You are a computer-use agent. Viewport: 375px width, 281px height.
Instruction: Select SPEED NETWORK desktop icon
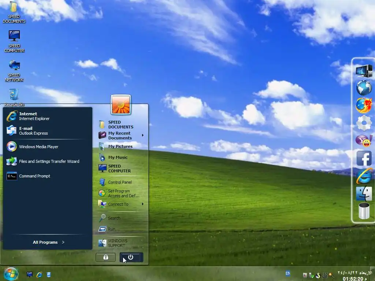coord(14,71)
